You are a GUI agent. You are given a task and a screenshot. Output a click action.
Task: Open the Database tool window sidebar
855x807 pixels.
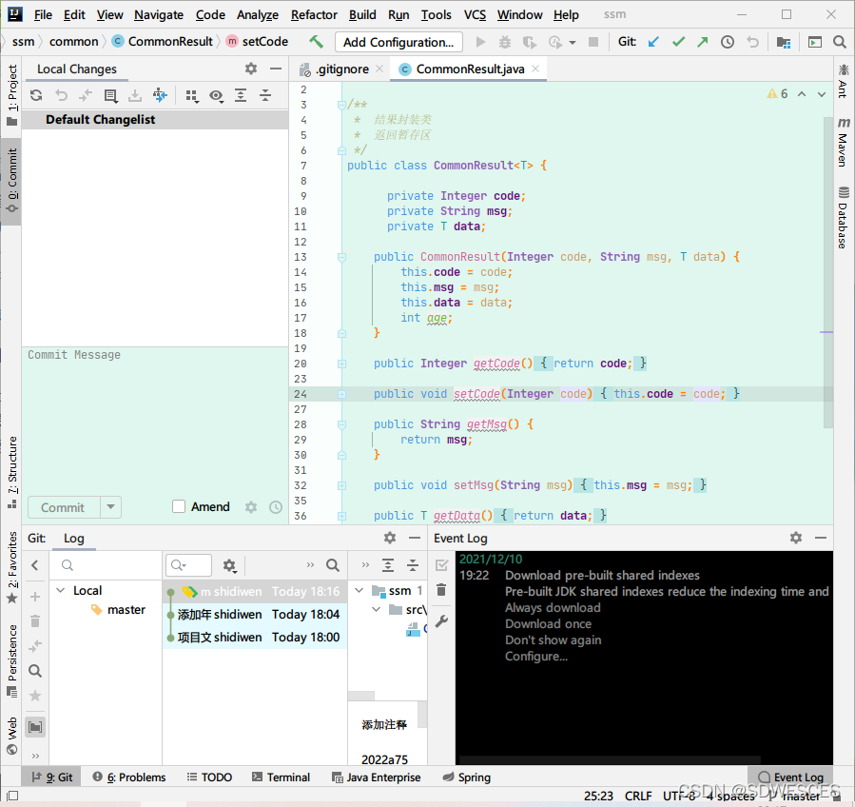(x=843, y=217)
